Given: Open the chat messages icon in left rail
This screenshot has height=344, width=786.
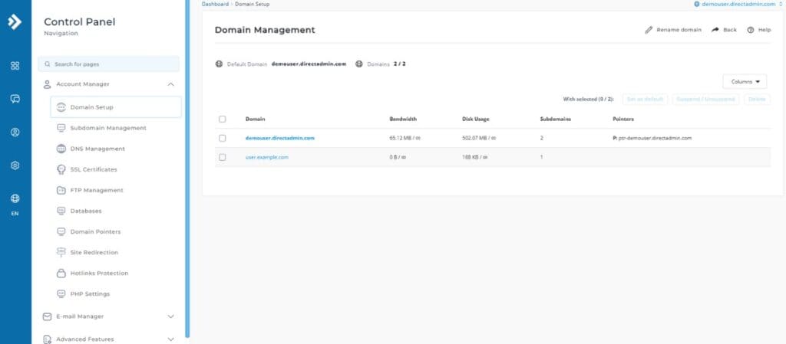Looking at the screenshot, I should point(15,99).
